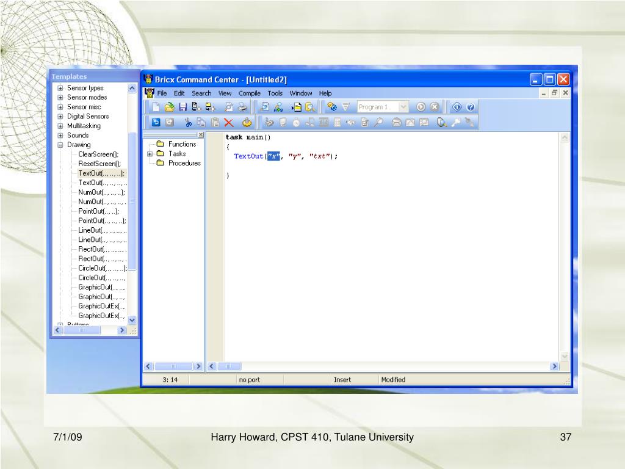Select ClearScreen(); template

[98, 155]
